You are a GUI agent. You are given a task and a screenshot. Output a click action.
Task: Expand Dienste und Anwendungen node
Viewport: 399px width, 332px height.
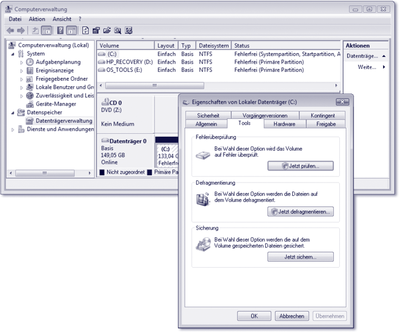point(13,129)
